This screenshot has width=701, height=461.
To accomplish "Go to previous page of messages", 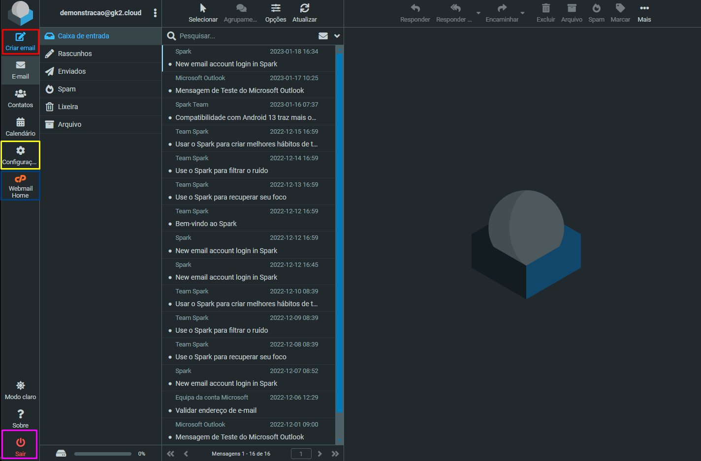I will pos(186,454).
